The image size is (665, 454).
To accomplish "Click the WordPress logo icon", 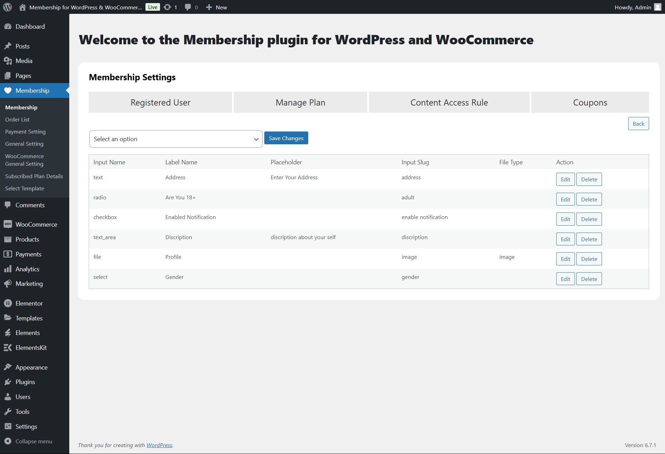I will [x=7, y=7].
